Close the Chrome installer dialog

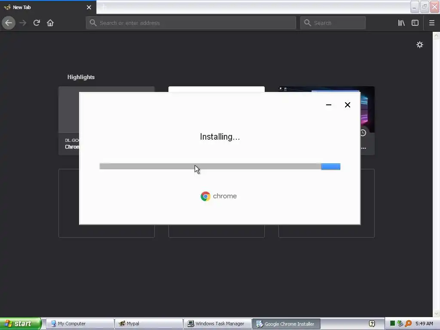[347, 105]
